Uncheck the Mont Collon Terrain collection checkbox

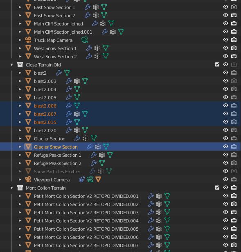(217, 188)
